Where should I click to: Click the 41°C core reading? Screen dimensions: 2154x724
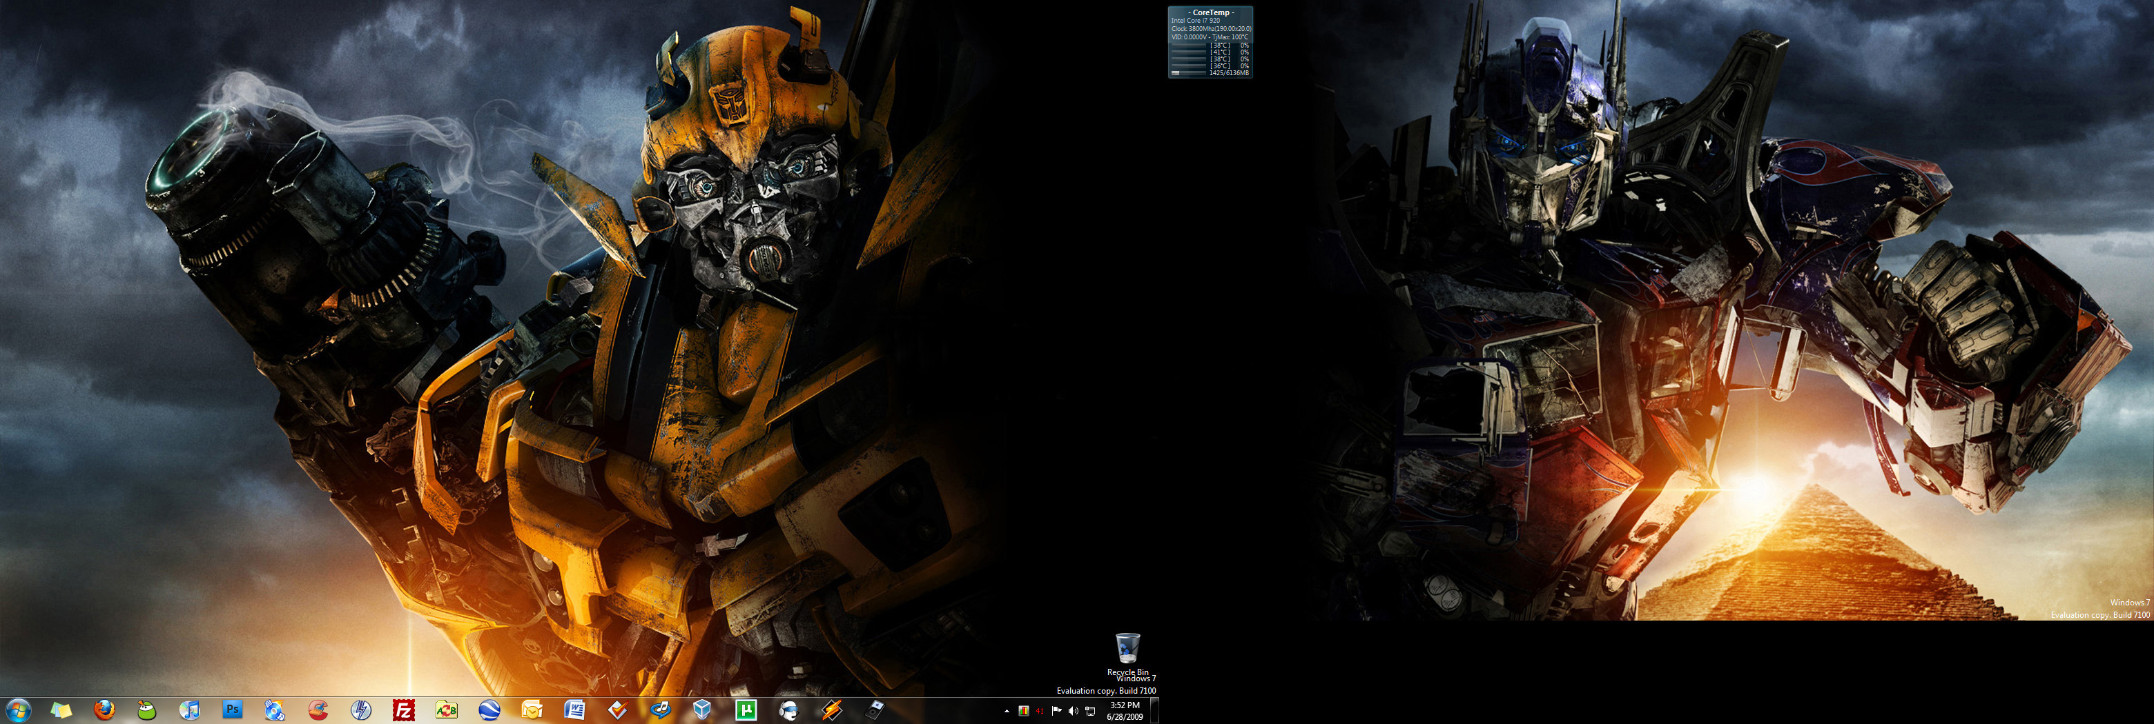[x=1220, y=52]
